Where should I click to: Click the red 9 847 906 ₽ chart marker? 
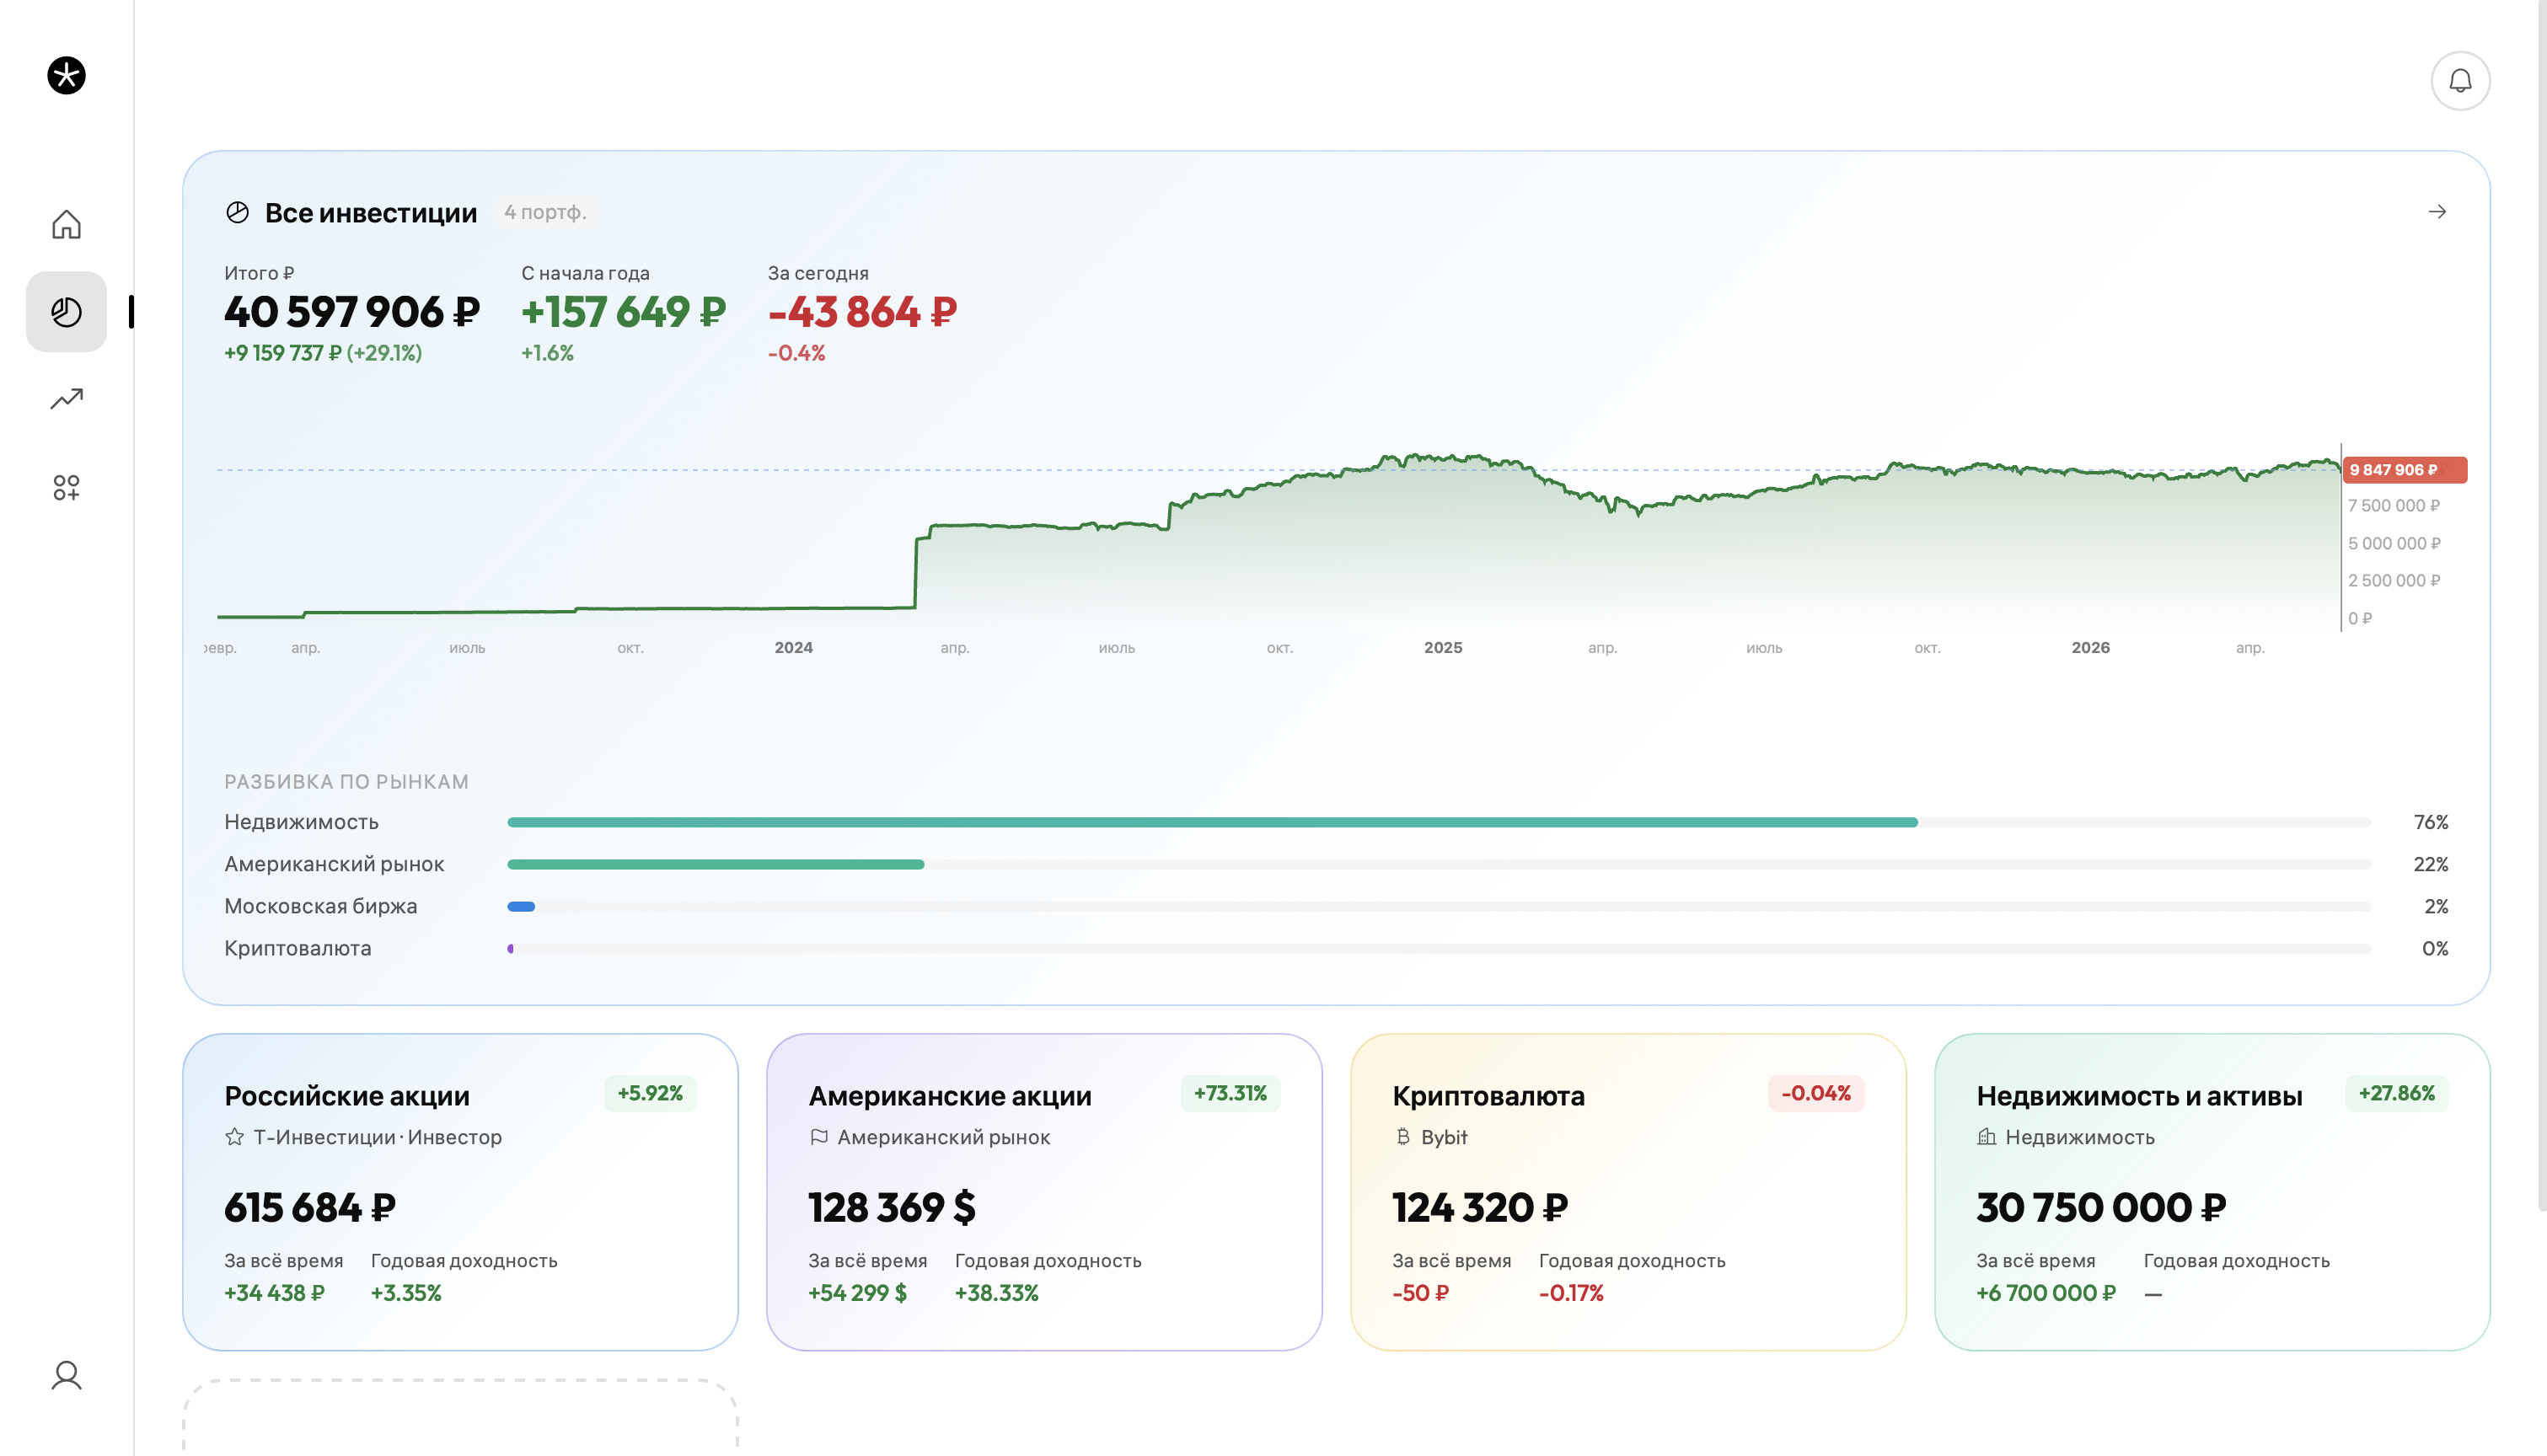pos(2404,470)
